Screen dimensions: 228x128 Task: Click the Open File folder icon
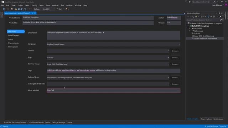pos(16,9)
